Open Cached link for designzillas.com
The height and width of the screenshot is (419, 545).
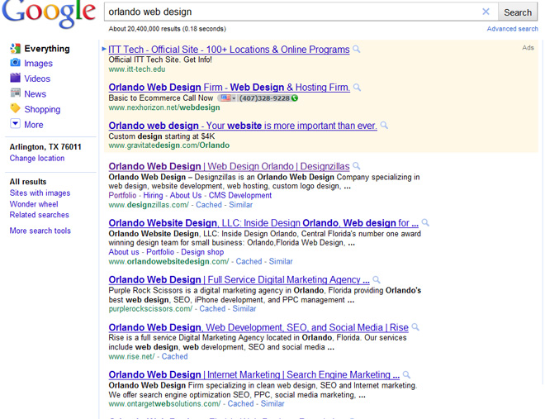click(209, 205)
